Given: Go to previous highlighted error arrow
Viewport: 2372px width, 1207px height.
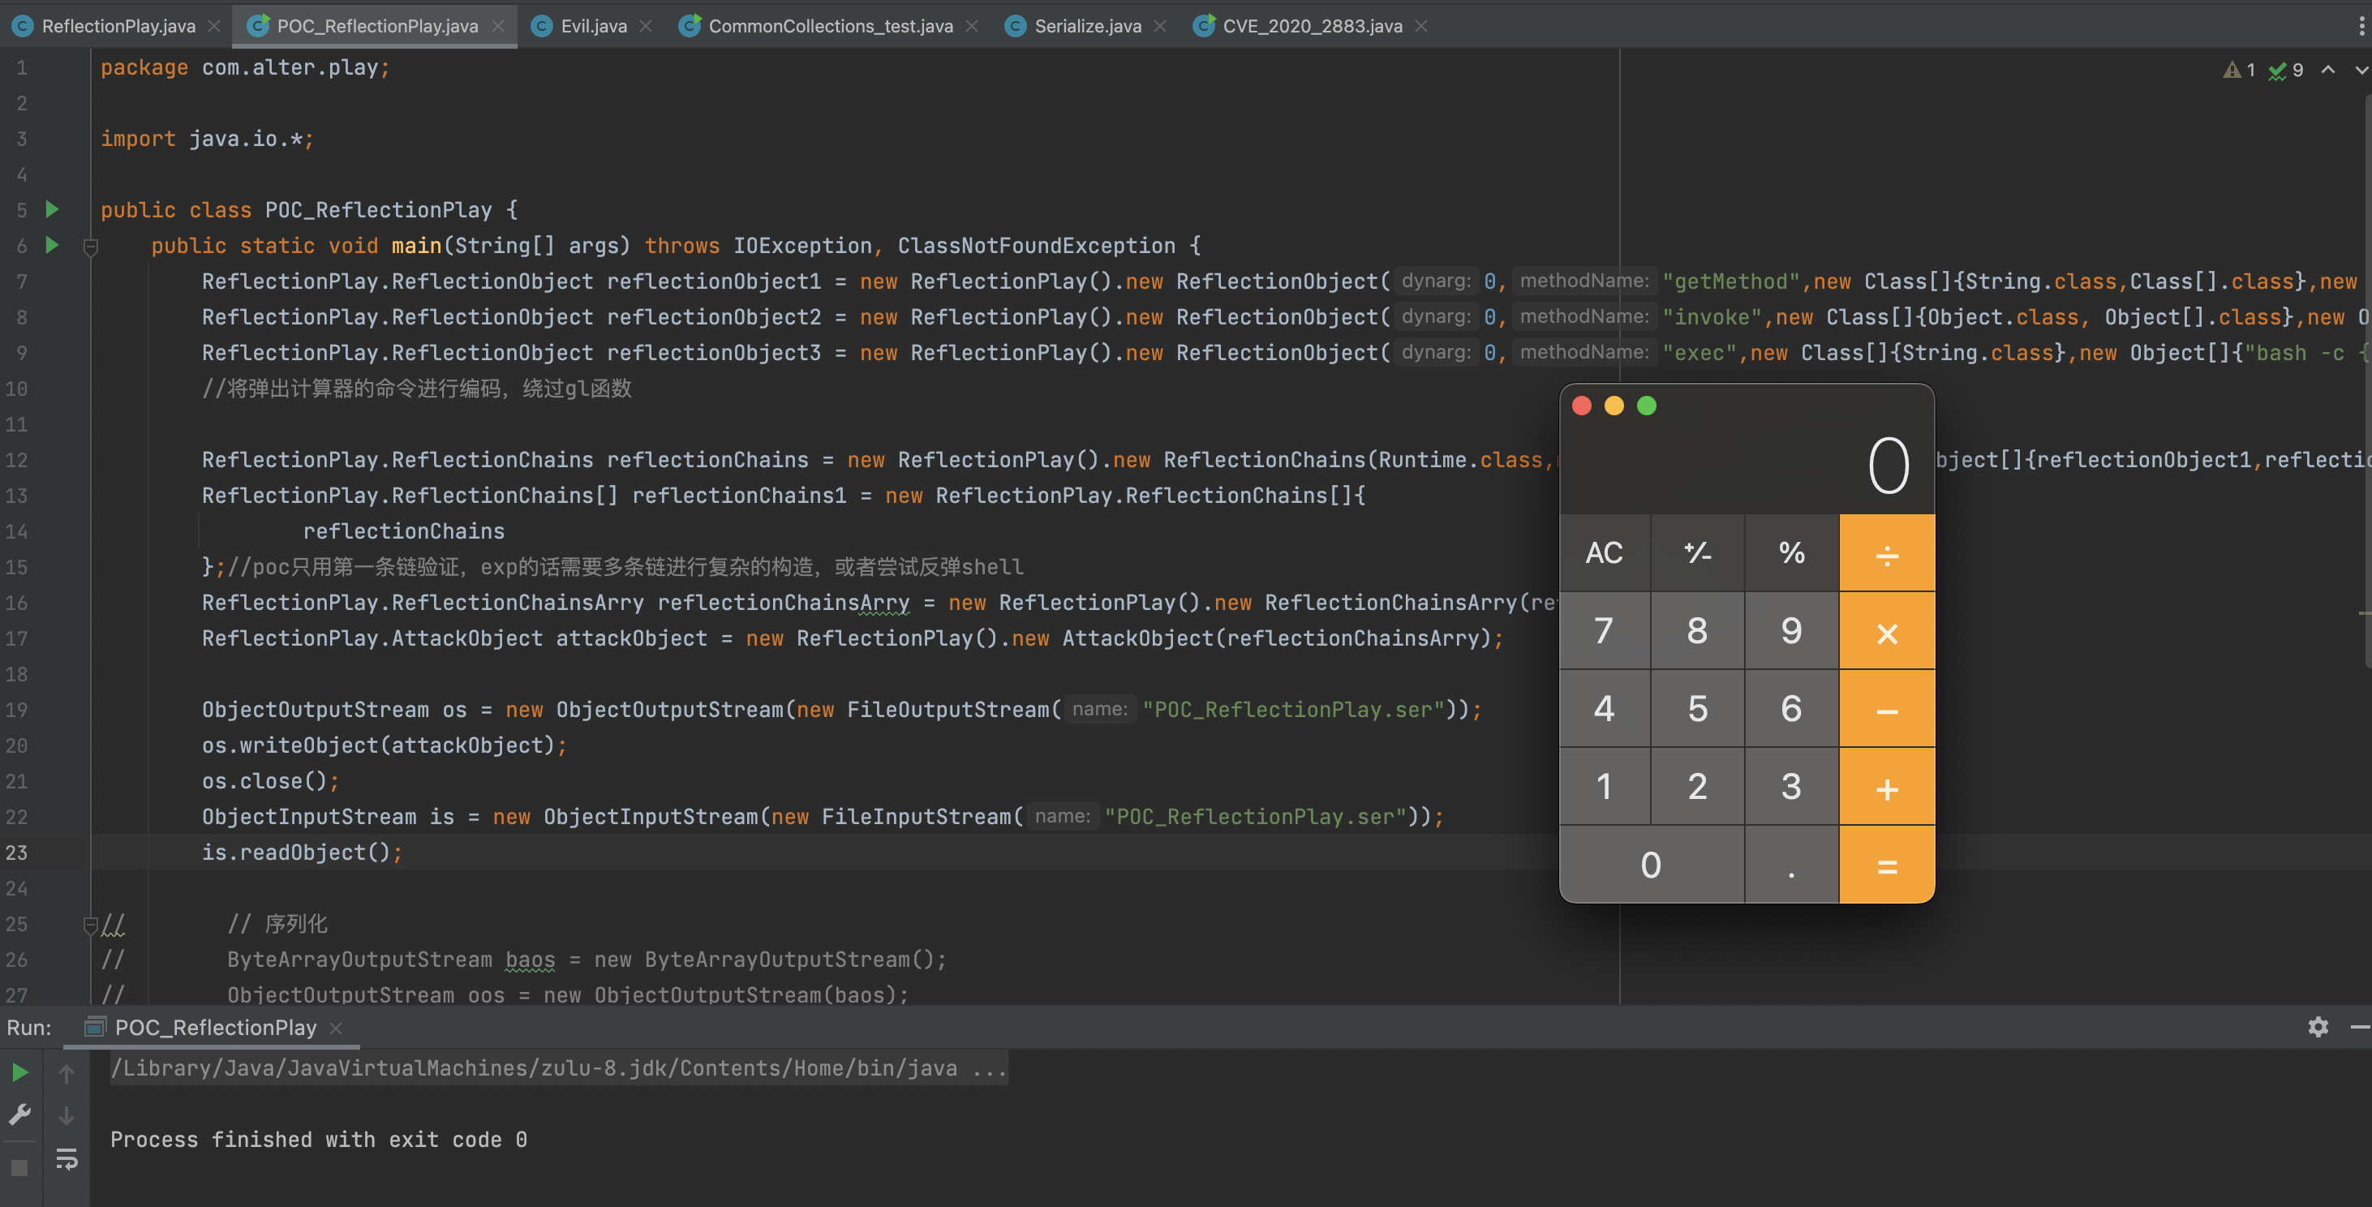Looking at the screenshot, I should [2328, 70].
